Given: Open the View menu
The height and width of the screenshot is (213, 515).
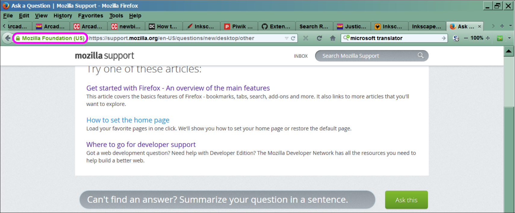Looking at the screenshot, I should click(x=41, y=16).
